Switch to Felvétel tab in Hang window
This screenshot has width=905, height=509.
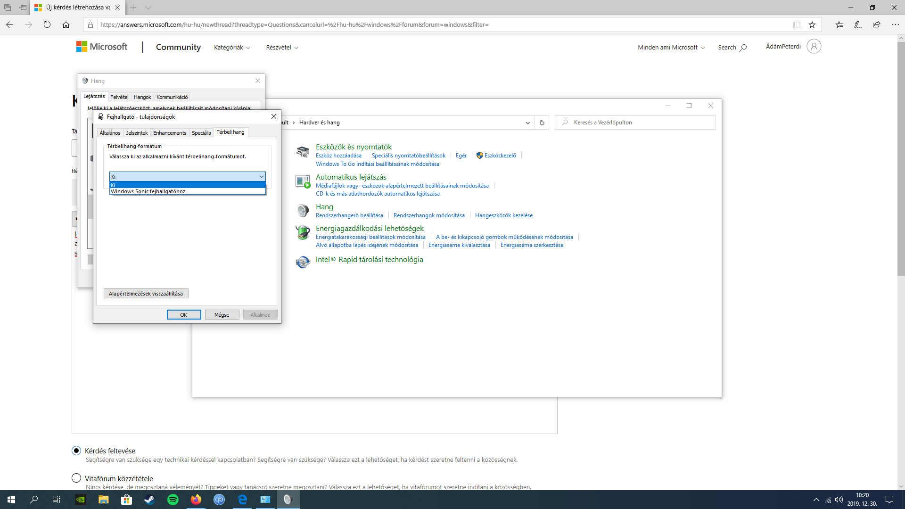(119, 97)
